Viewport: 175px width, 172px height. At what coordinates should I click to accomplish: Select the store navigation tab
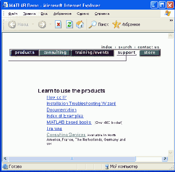coord(149,53)
